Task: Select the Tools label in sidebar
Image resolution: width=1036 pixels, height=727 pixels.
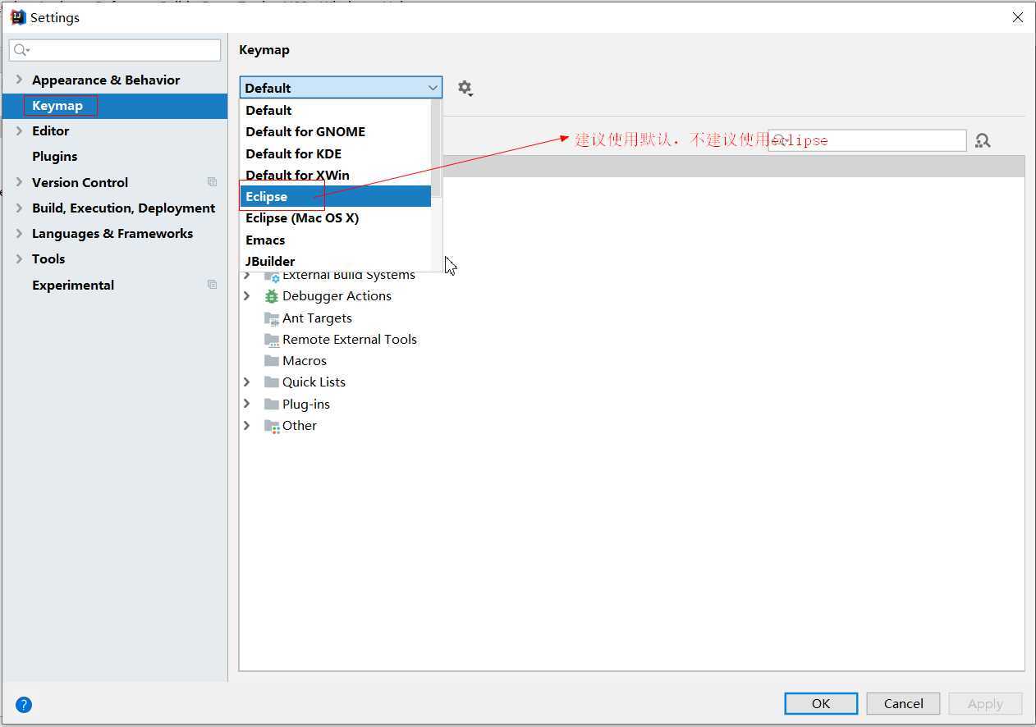Action: pos(48,258)
